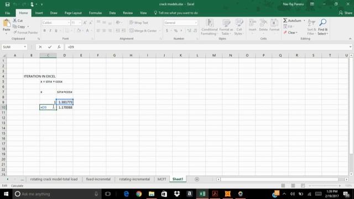Viewport: 354px width, 199px height.
Task: Click the Cut scissors icon
Action: pyautogui.click(x=15, y=20)
